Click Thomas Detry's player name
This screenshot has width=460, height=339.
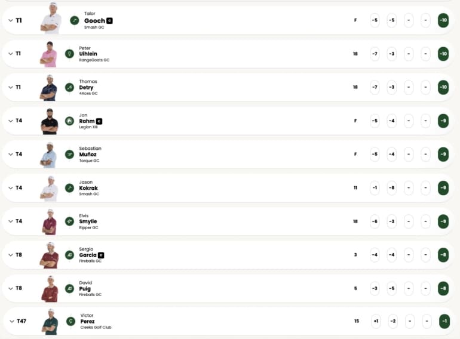[86, 87]
